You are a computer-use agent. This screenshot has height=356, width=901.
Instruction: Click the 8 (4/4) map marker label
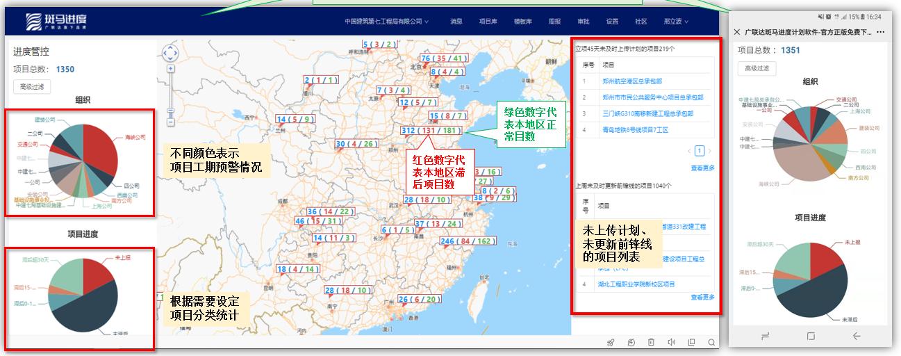click(447, 72)
